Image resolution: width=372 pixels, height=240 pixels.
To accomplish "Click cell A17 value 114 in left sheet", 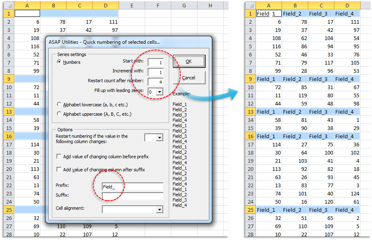I will pyautogui.click(x=27, y=144).
